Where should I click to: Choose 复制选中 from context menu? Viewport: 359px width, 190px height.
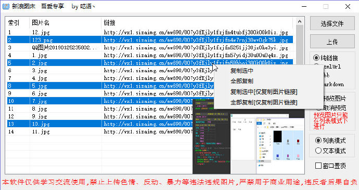point(242,71)
